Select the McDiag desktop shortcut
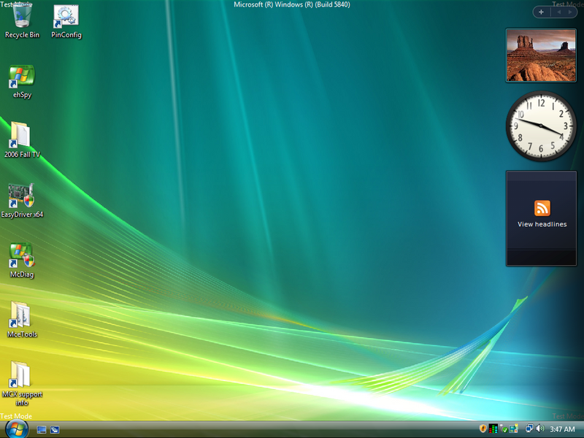 22,257
